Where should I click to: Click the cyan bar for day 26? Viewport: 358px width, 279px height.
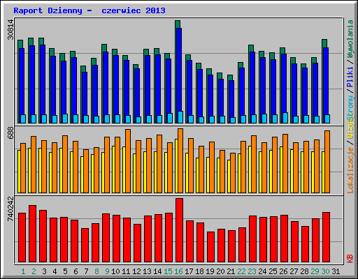(x=285, y=118)
